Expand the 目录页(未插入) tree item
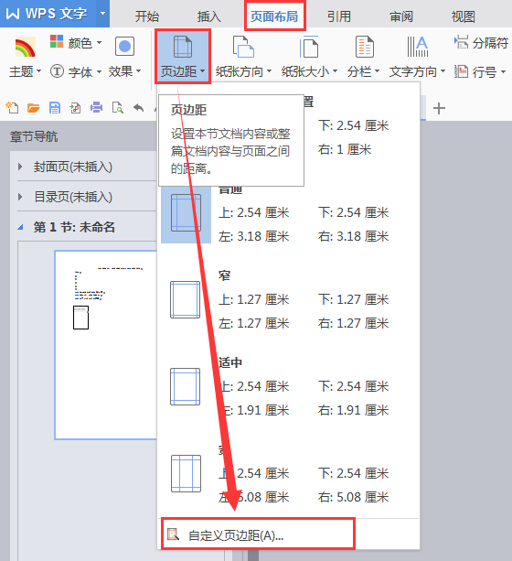This screenshot has height=561, width=512. tap(20, 197)
